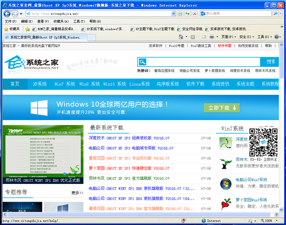Select the 系统之家官网 browser tab
The width and height of the screenshot is (286, 225).
pos(45,37)
